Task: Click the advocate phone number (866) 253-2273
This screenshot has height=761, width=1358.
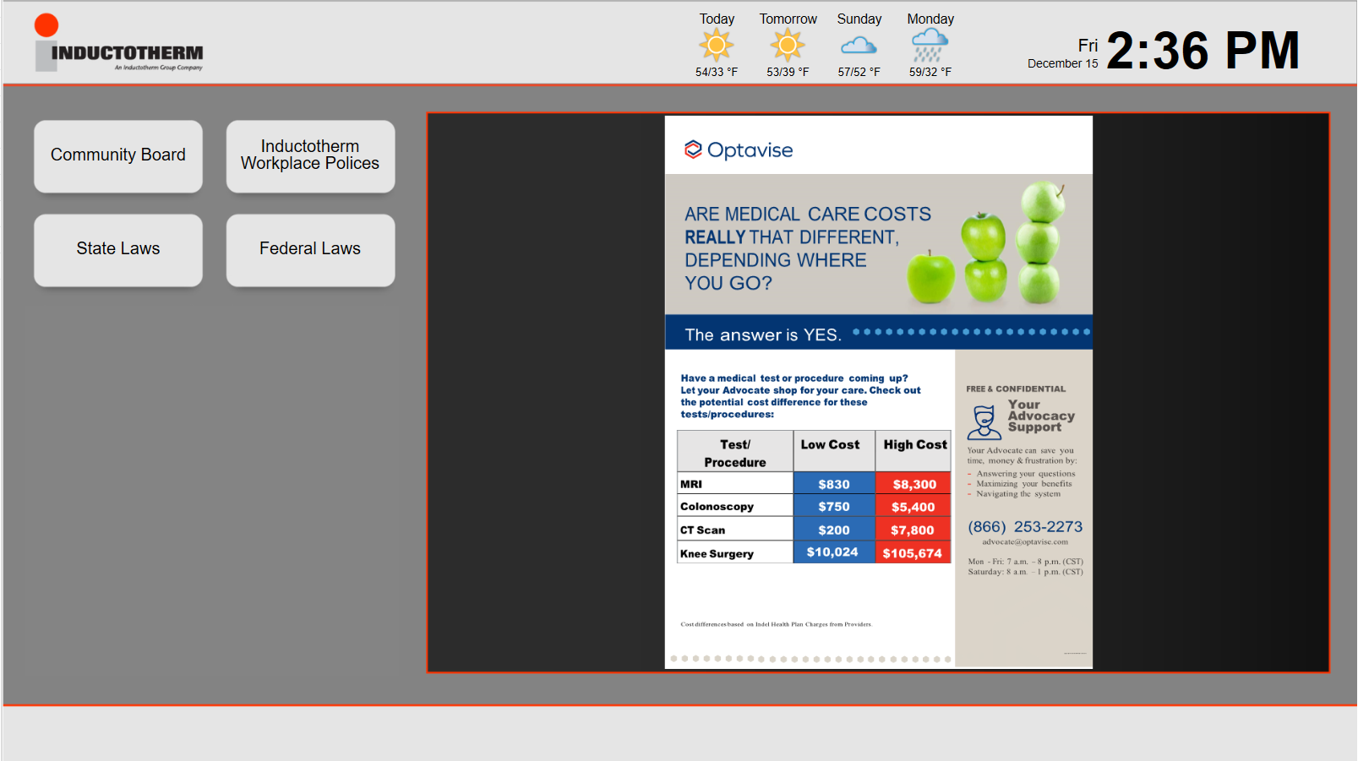Action: click(x=1024, y=527)
